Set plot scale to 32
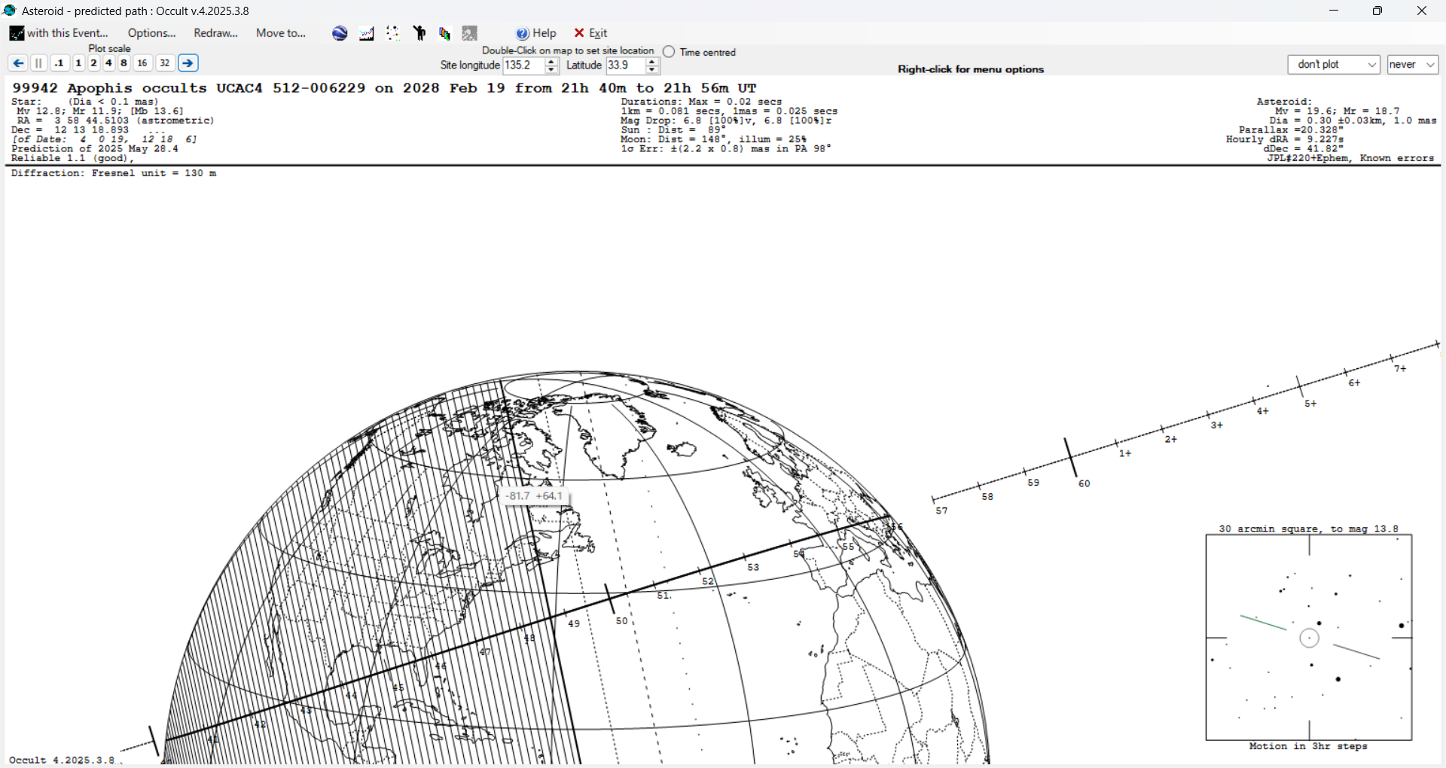The image size is (1446, 768). [x=165, y=63]
